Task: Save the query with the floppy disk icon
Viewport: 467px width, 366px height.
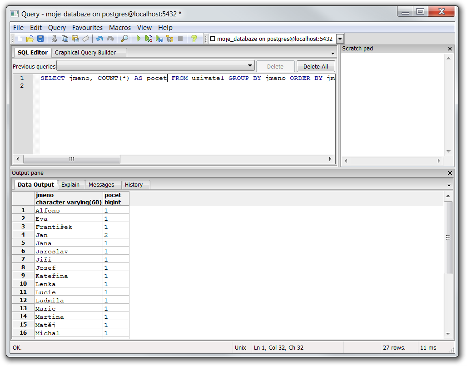Action: tap(40, 39)
